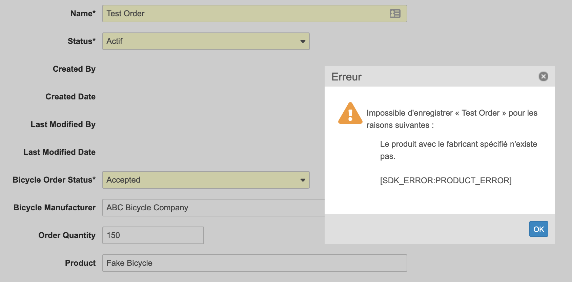Click the SDK_ERROR:PRODUCT_ERROR code text

point(446,181)
